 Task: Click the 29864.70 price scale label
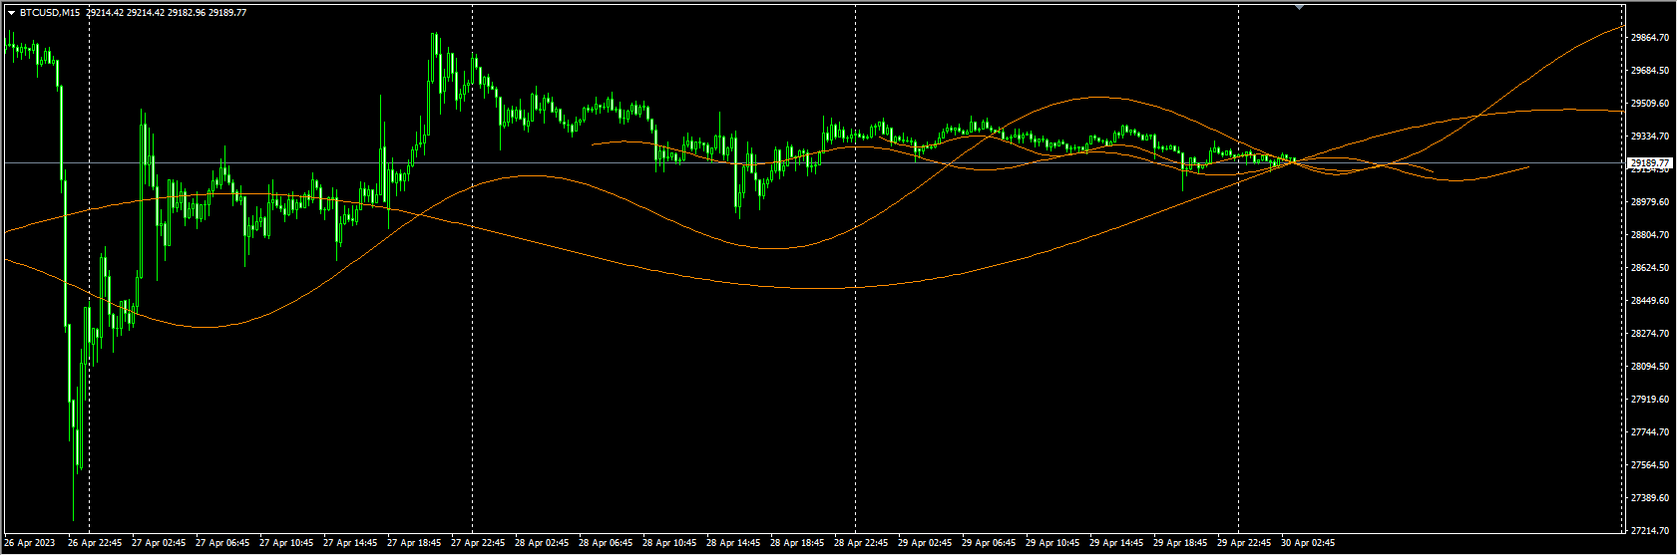tap(1648, 38)
